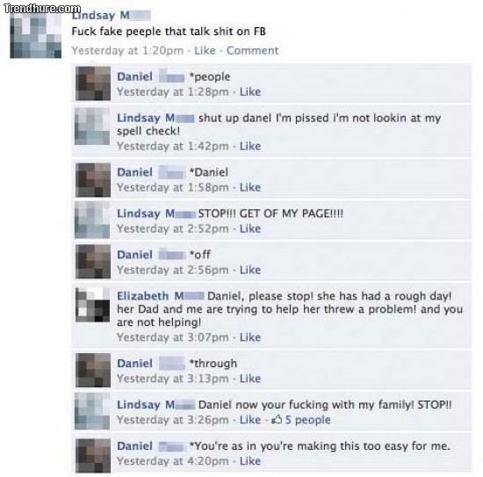This screenshot has width=483, height=477.
Task: Like Elizabeth's comment at 3:07pm
Action: pos(250,337)
